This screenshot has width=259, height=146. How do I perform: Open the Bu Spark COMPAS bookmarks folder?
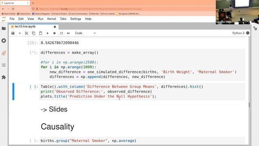pyautogui.click(x=129, y=14)
